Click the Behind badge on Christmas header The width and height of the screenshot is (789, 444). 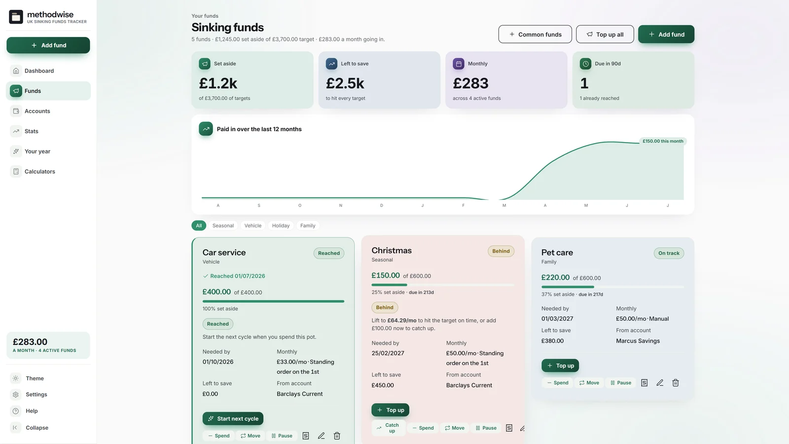point(501,251)
